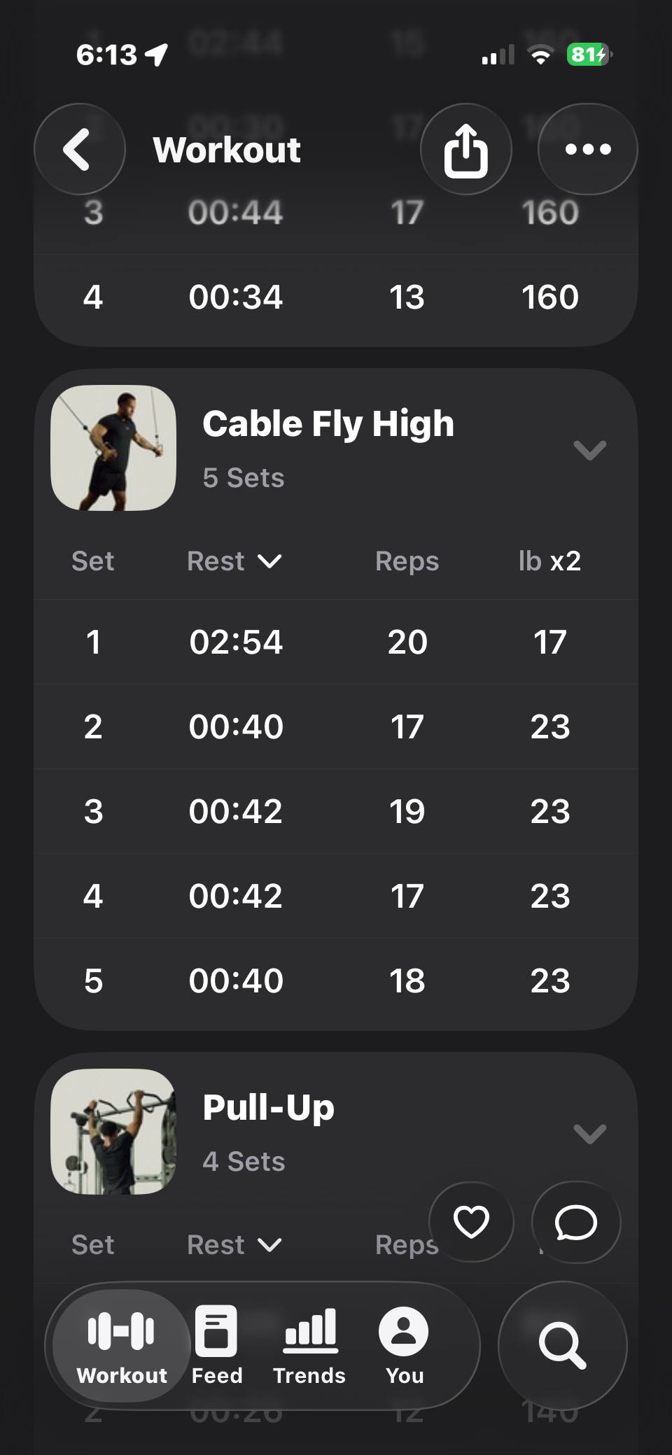Tap the back arrow button
Image resolution: width=672 pixels, height=1455 pixels.
click(79, 149)
